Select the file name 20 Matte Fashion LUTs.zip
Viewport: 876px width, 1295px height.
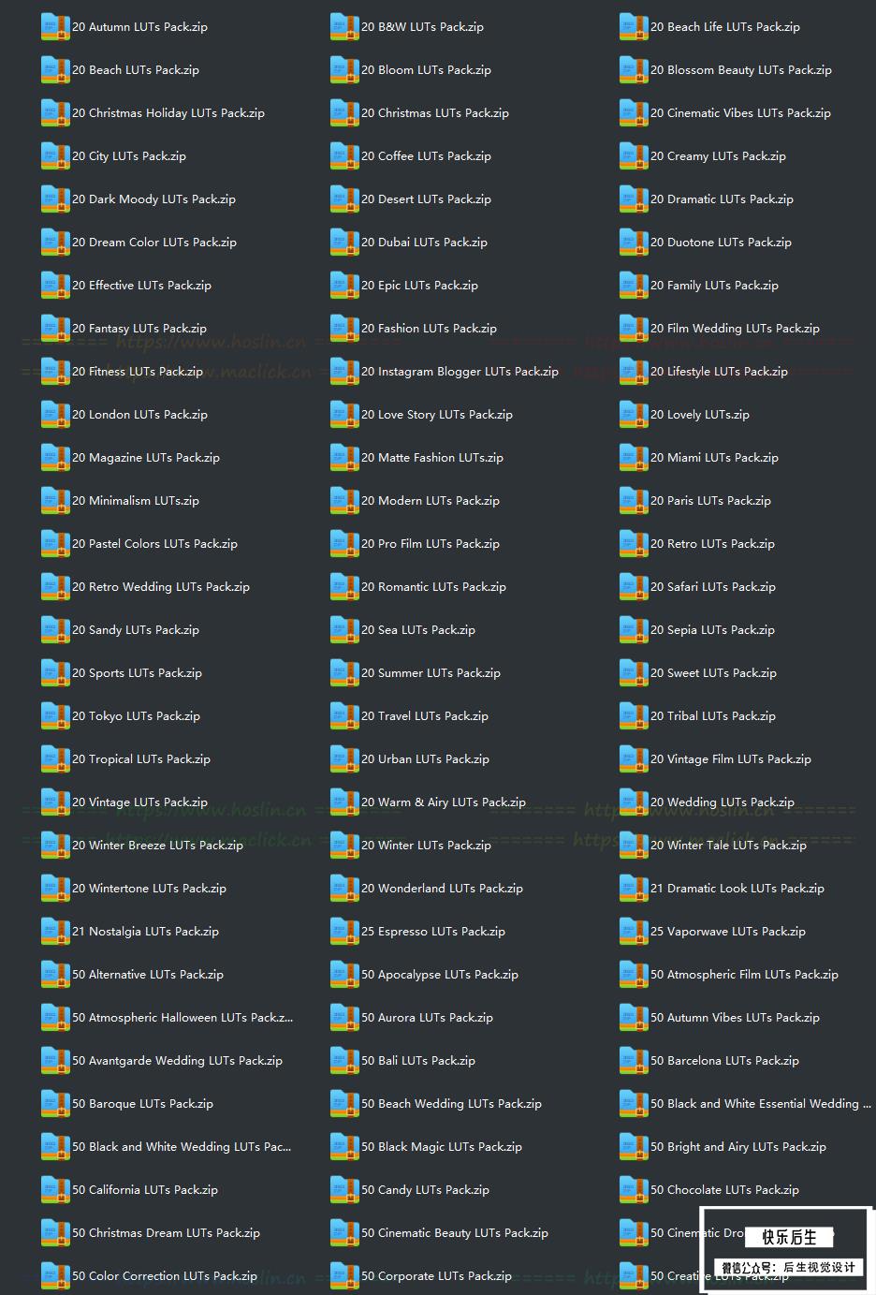pyautogui.click(x=432, y=458)
